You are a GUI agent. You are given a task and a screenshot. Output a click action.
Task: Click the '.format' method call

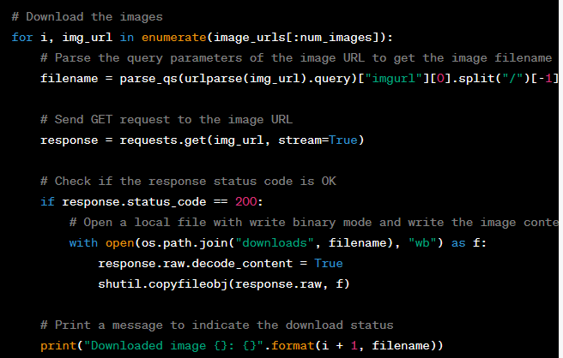[x=289, y=346]
